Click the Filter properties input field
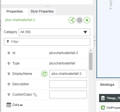120x112 pixels. 47,42
